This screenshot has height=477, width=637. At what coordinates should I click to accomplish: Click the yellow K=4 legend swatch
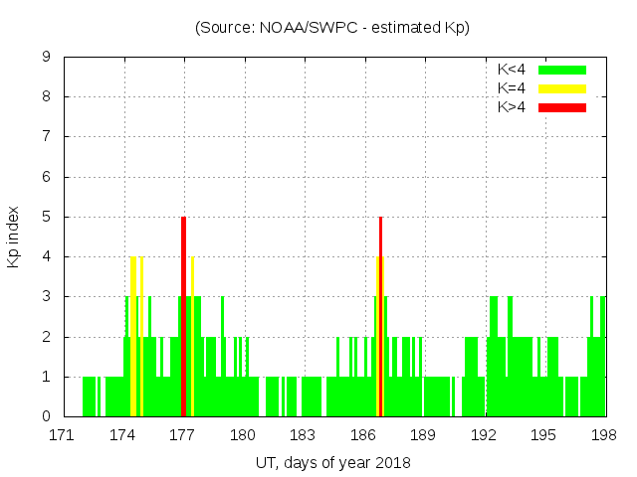click(x=562, y=88)
